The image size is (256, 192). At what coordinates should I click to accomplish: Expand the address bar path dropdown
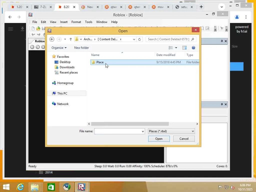pyautogui.click(x=134, y=39)
